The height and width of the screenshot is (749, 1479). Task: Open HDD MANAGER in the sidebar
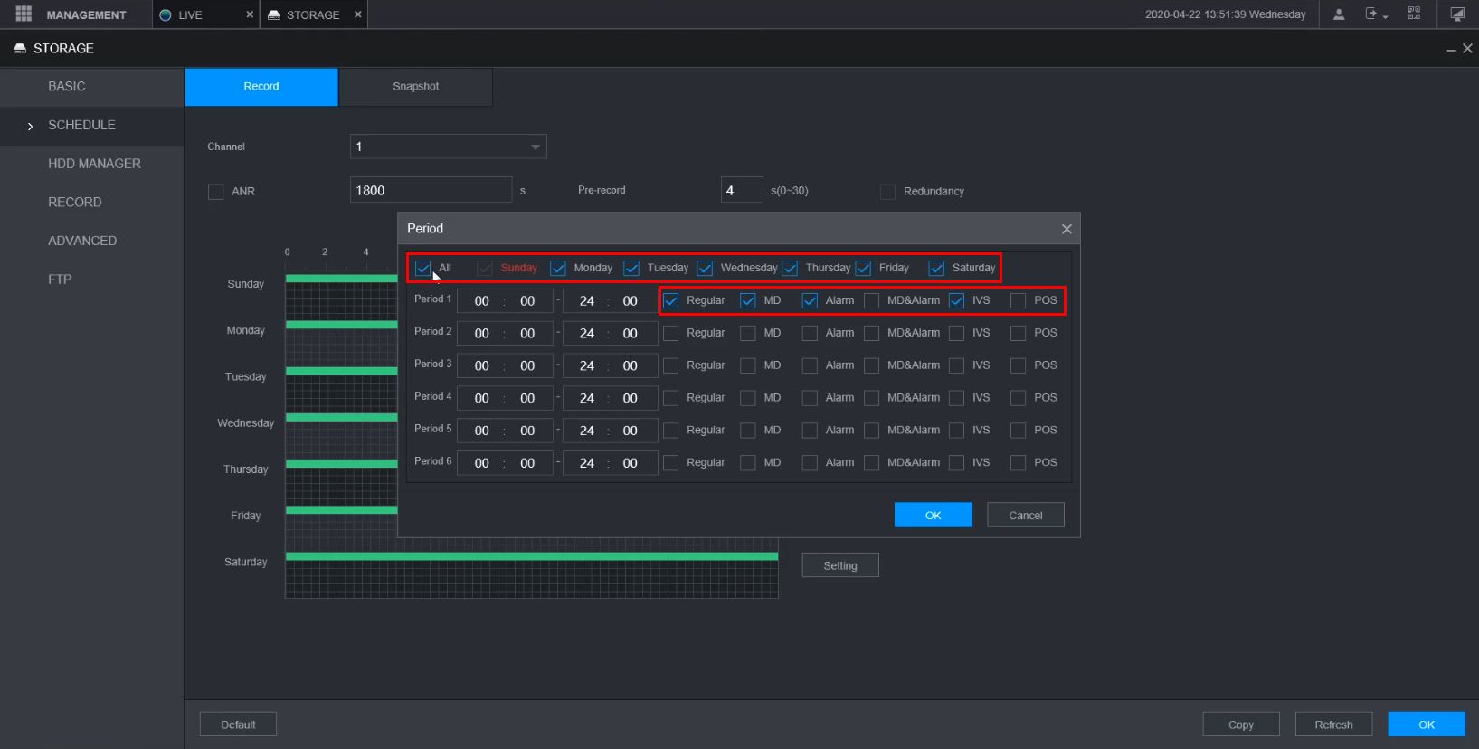pyautogui.click(x=94, y=164)
